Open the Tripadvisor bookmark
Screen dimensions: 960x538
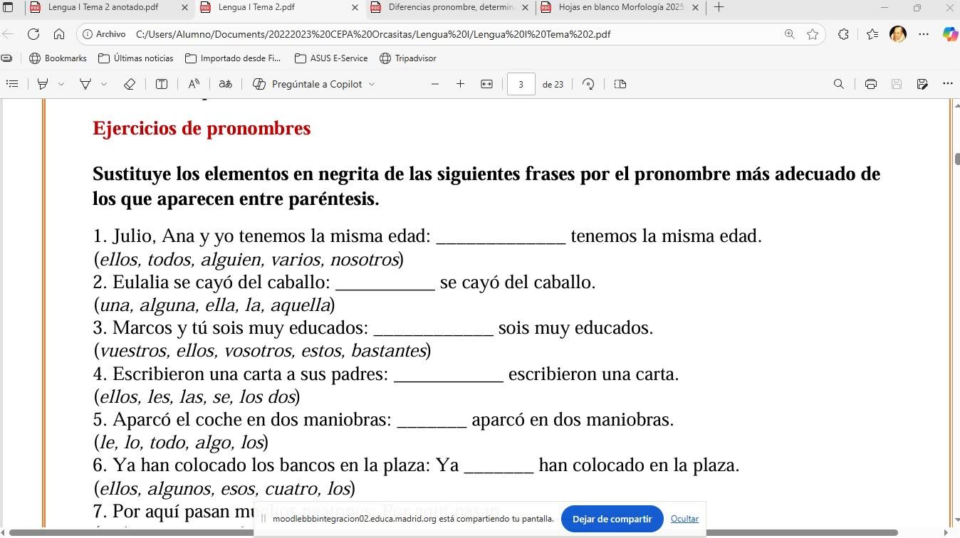tap(408, 58)
